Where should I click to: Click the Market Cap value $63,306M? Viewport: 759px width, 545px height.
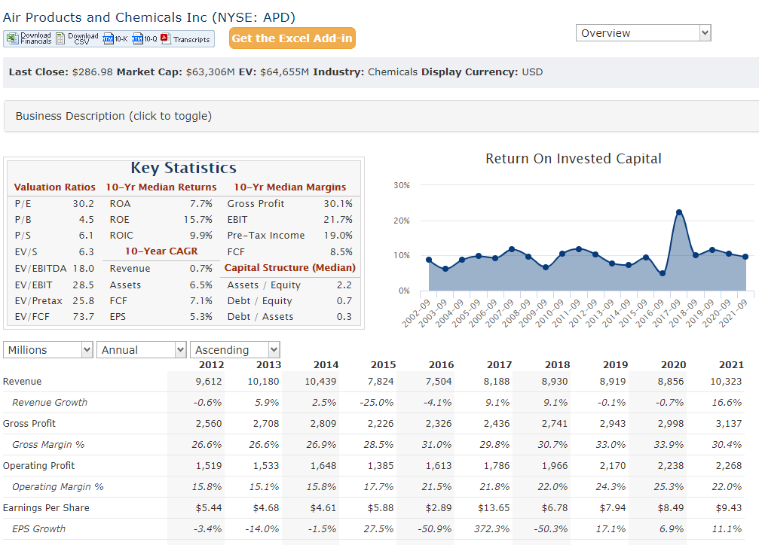tap(210, 72)
